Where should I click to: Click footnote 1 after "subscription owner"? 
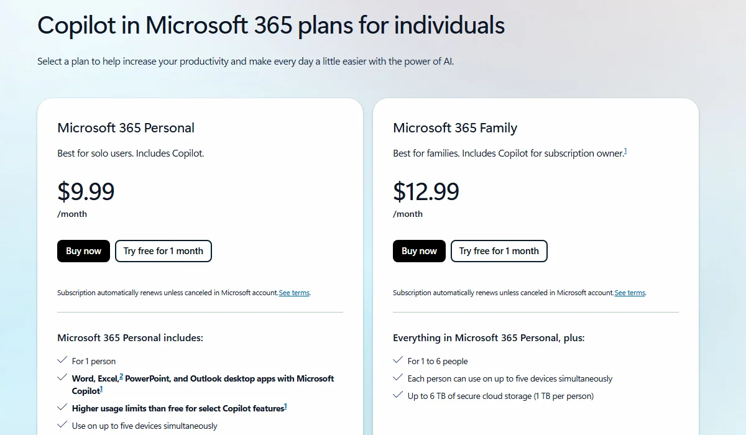pos(626,150)
